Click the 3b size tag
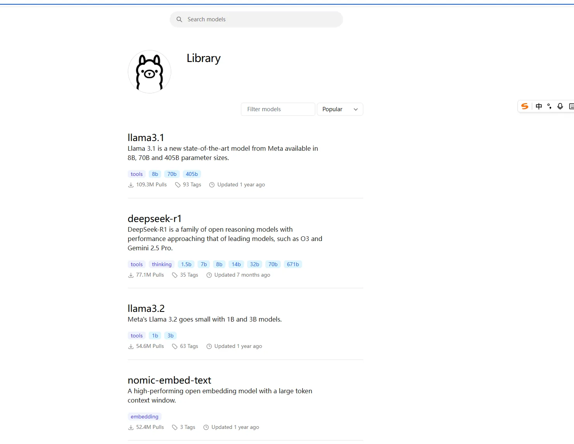 [x=170, y=336]
